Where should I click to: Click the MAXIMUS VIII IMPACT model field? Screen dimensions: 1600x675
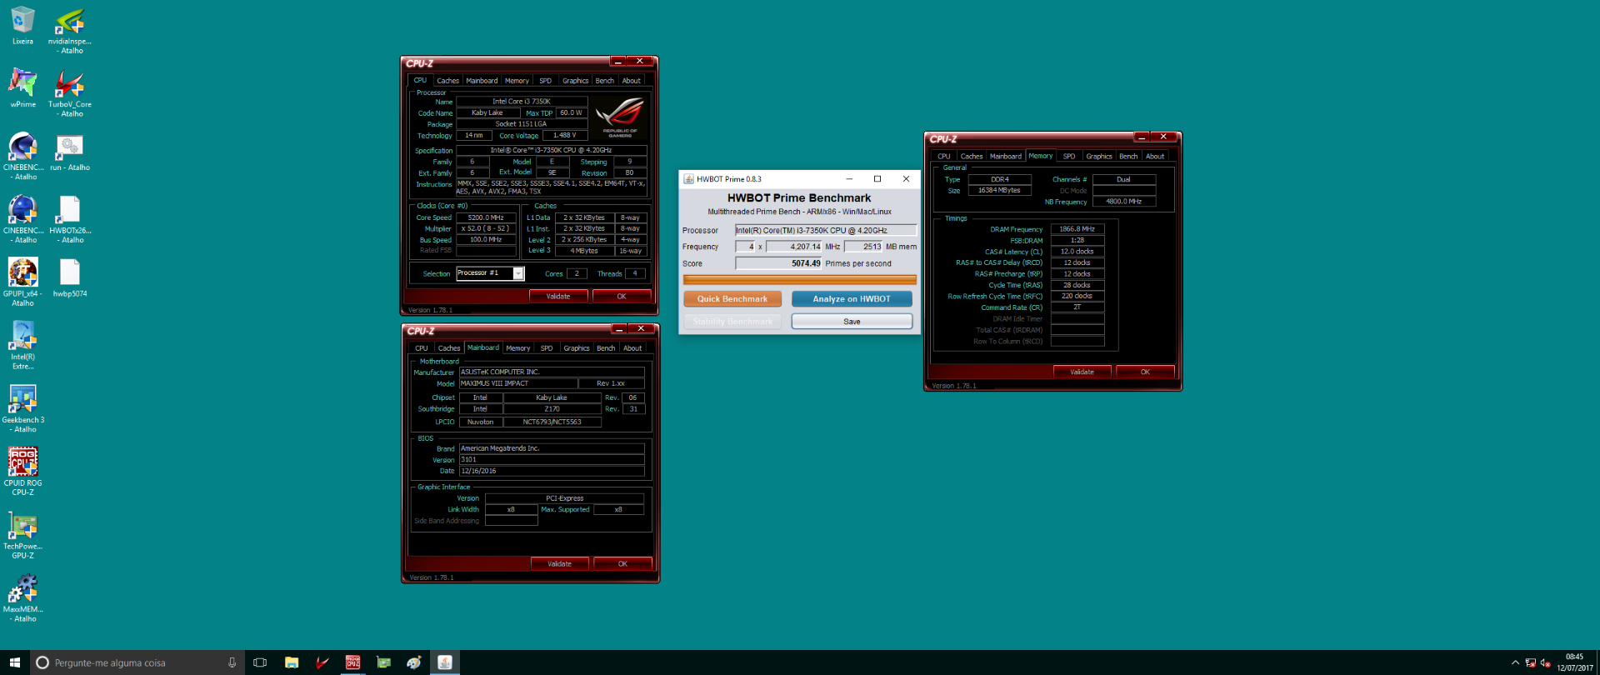518,383
